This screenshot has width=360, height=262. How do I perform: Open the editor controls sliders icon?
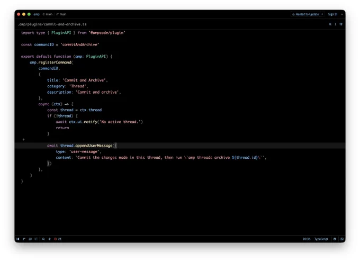[x=341, y=24]
